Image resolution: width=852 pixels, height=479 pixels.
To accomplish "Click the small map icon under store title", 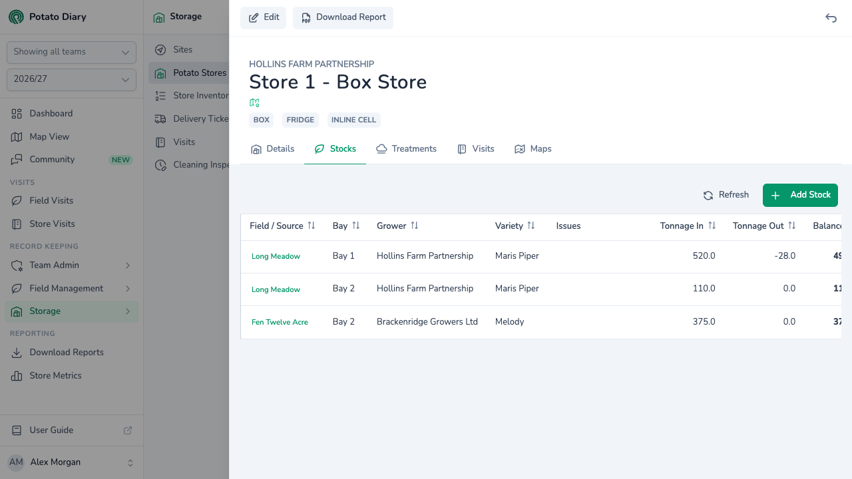I will tap(254, 102).
